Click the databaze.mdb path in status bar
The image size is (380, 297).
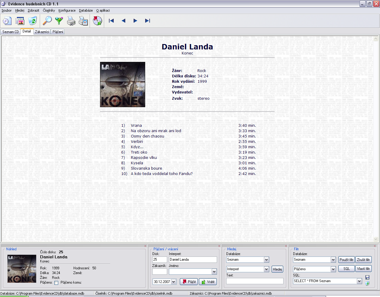[x=50, y=293]
